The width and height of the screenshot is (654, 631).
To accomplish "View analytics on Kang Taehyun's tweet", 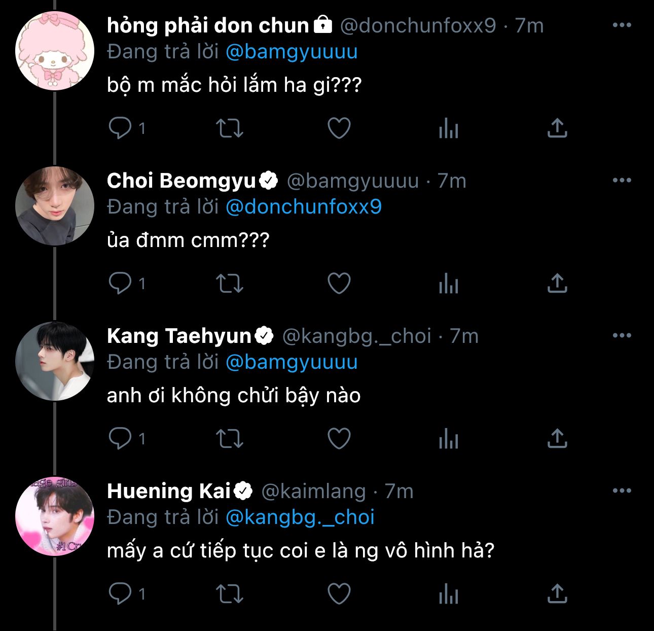I will tap(449, 439).
